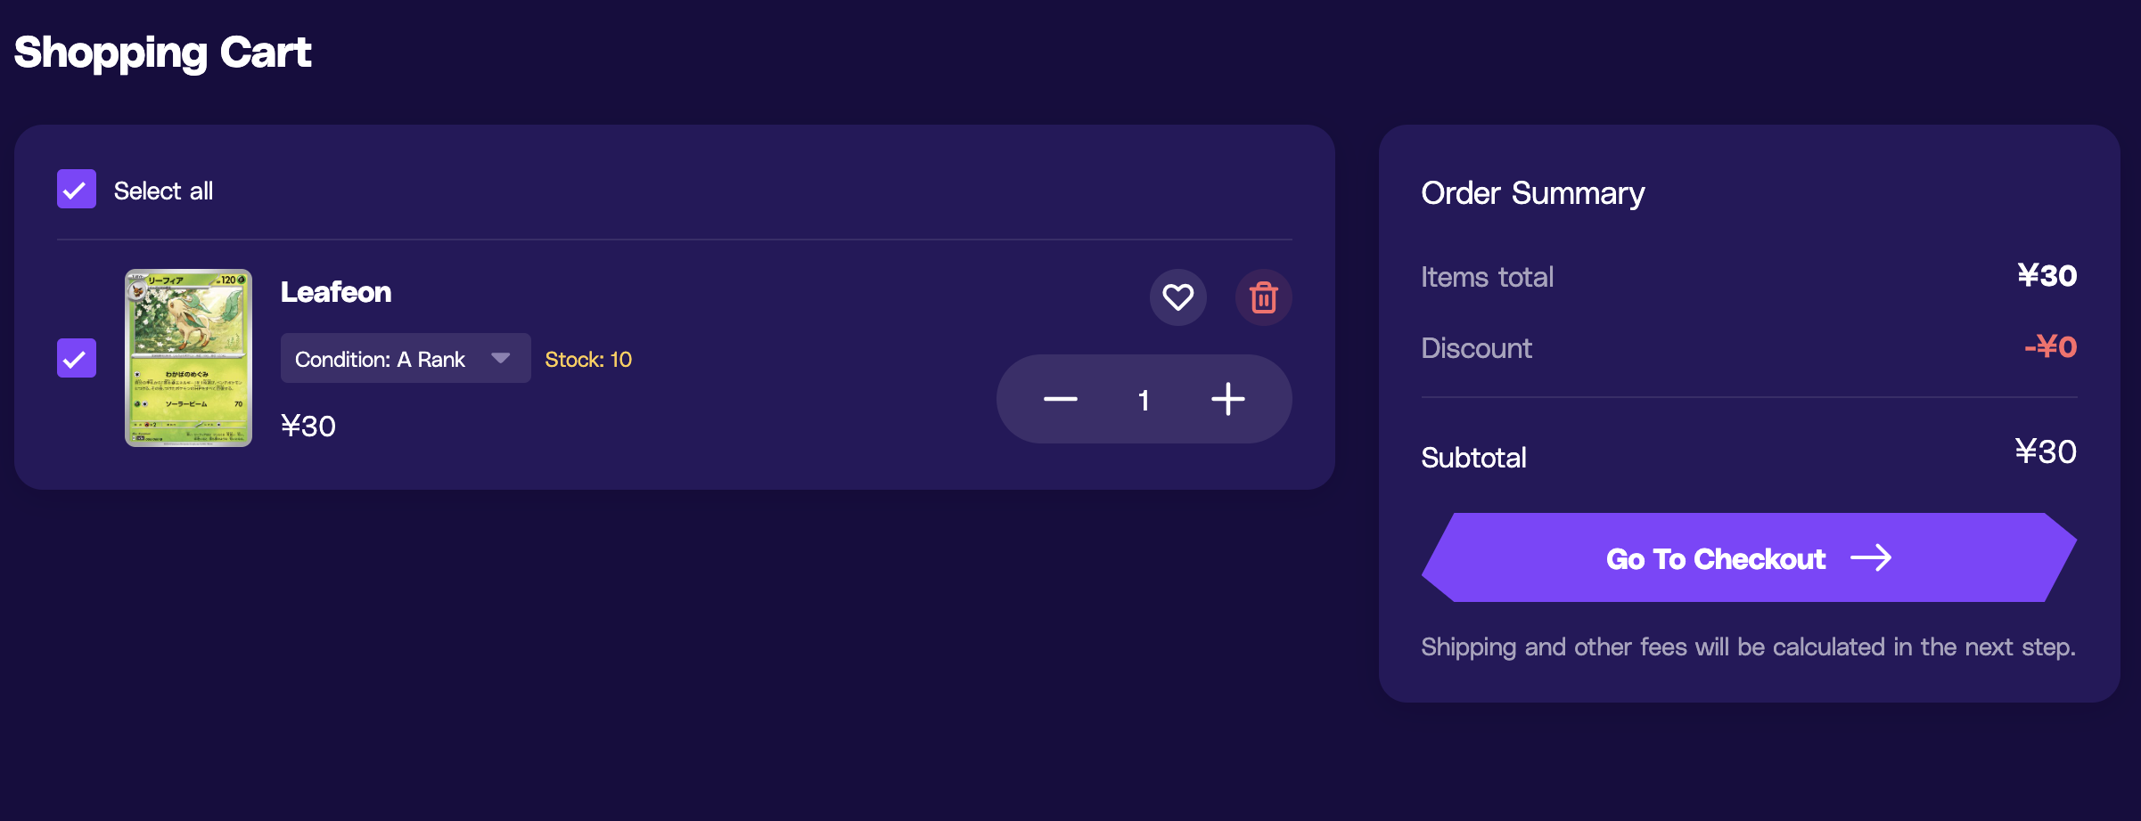Uncheck the Leafeon item checkbox
The height and width of the screenshot is (821, 2141).
77,358
